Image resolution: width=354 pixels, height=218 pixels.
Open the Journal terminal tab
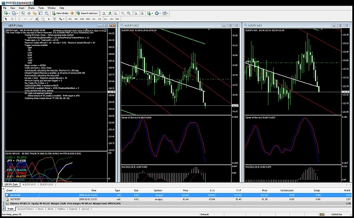click(x=85, y=209)
